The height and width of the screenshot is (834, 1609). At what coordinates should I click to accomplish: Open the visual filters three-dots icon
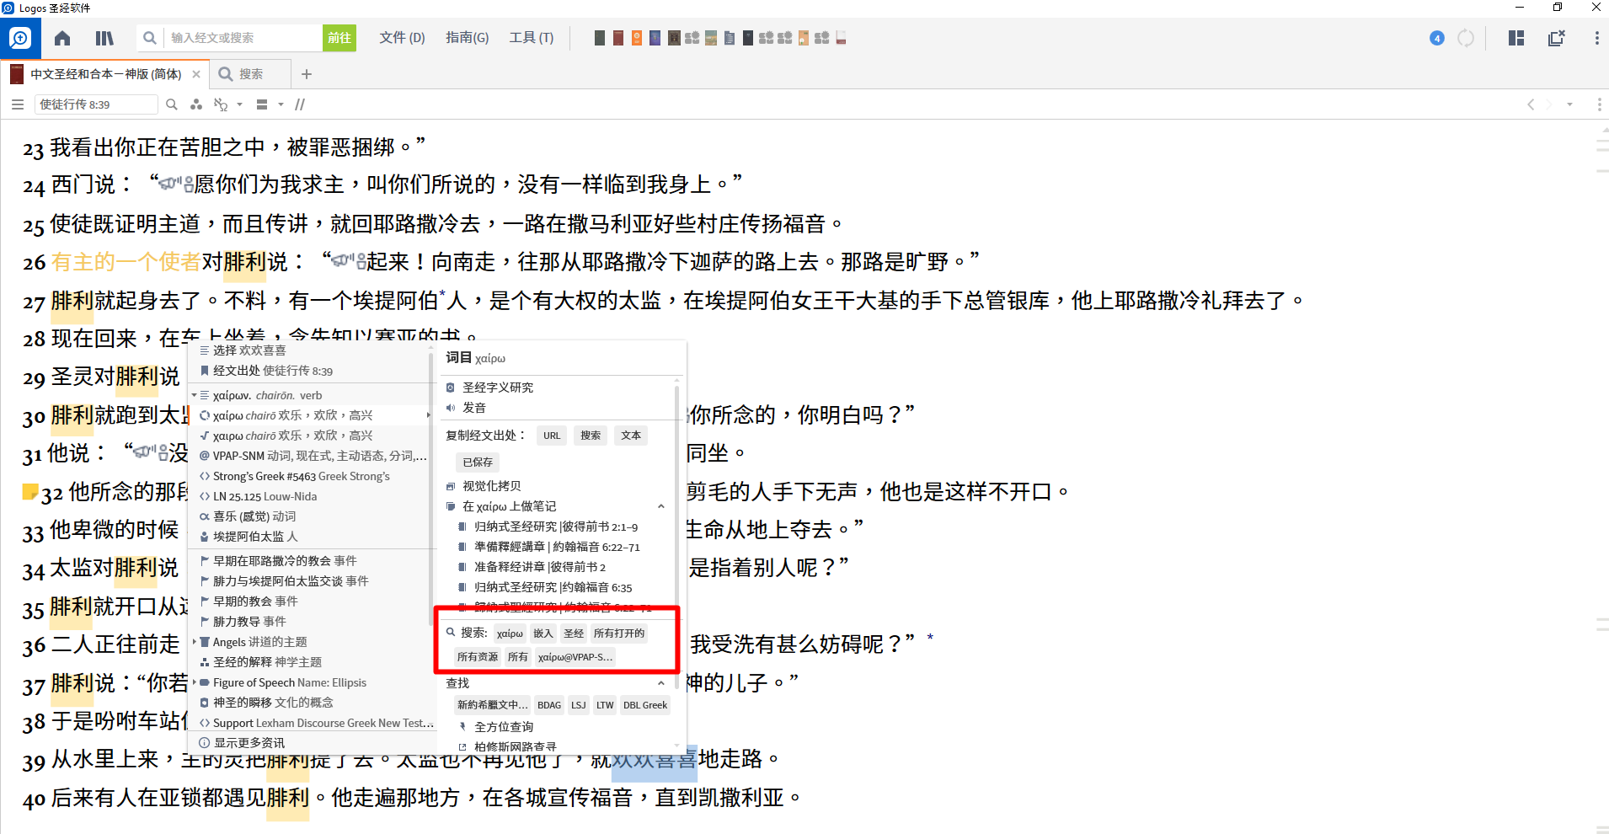click(x=196, y=104)
